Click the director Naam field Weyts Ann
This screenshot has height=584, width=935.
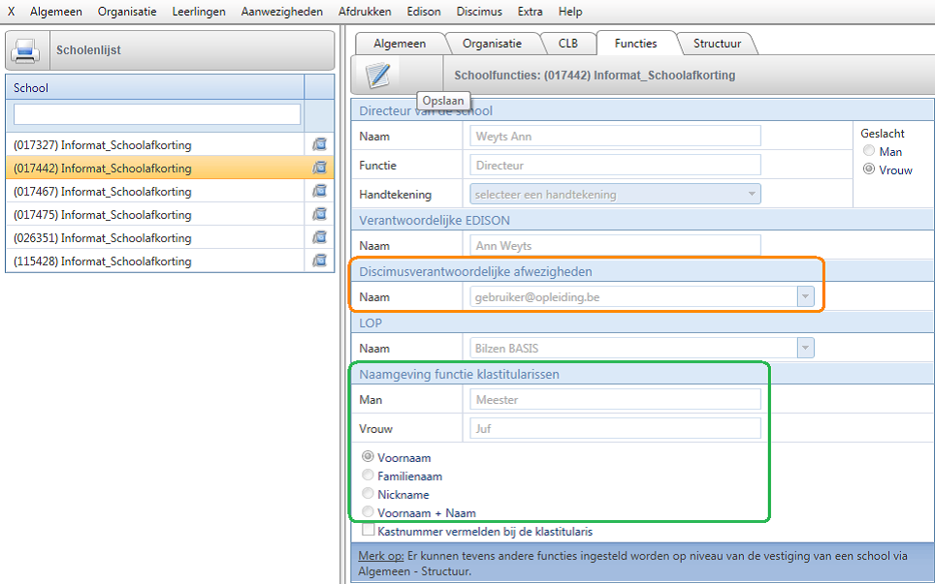(615, 136)
